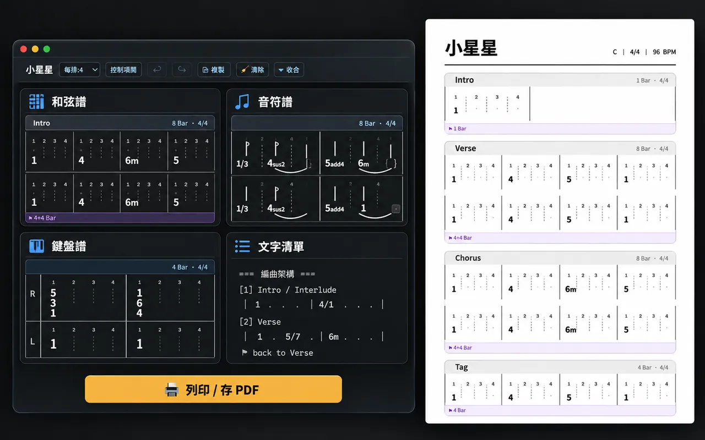The image size is (705, 440).
Task: Click the 1 Bar flag marker under preview Intro
Action: [x=458, y=129]
